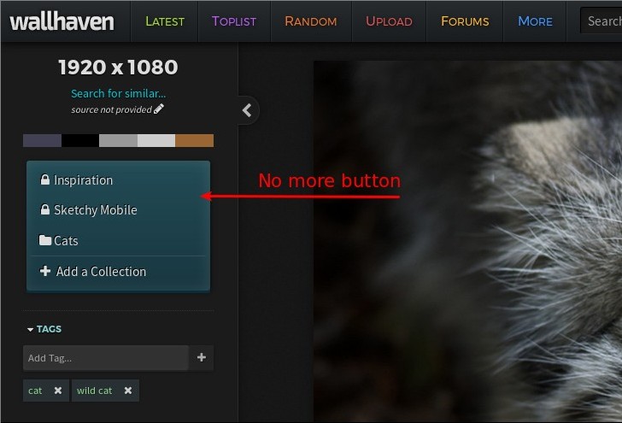Screen dimensions: 622x423
Task: Select the light gray color swatch
Action: [156, 140]
